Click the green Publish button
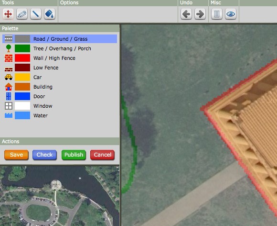 tap(74, 155)
